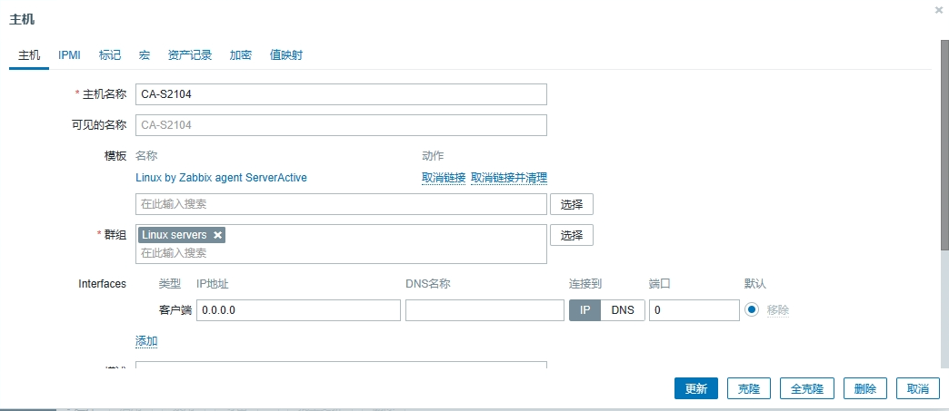Screen dimensions: 949x411
Task: Remove Linux servers tag from 群组
Action: point(217,235)
